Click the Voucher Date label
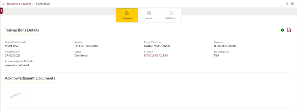 point(12,52)
